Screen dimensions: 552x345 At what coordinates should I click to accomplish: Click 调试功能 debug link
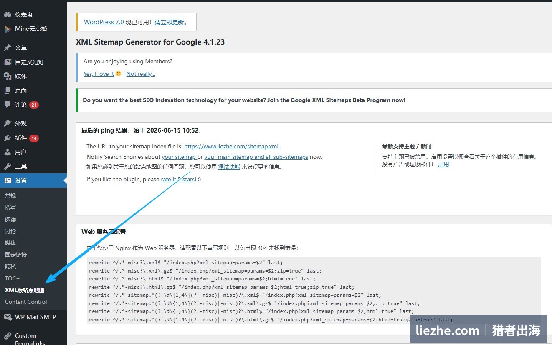(229, 167)
